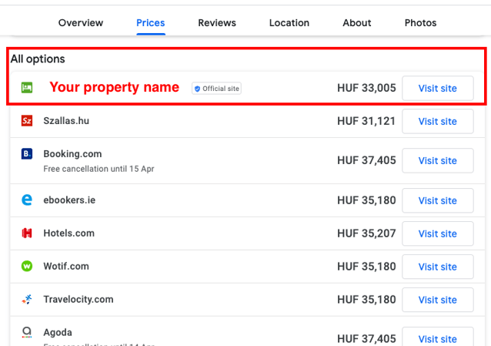Switch to the Reviews tab
Viewport: 491px width, 346px height.
[x=217, y=23]
